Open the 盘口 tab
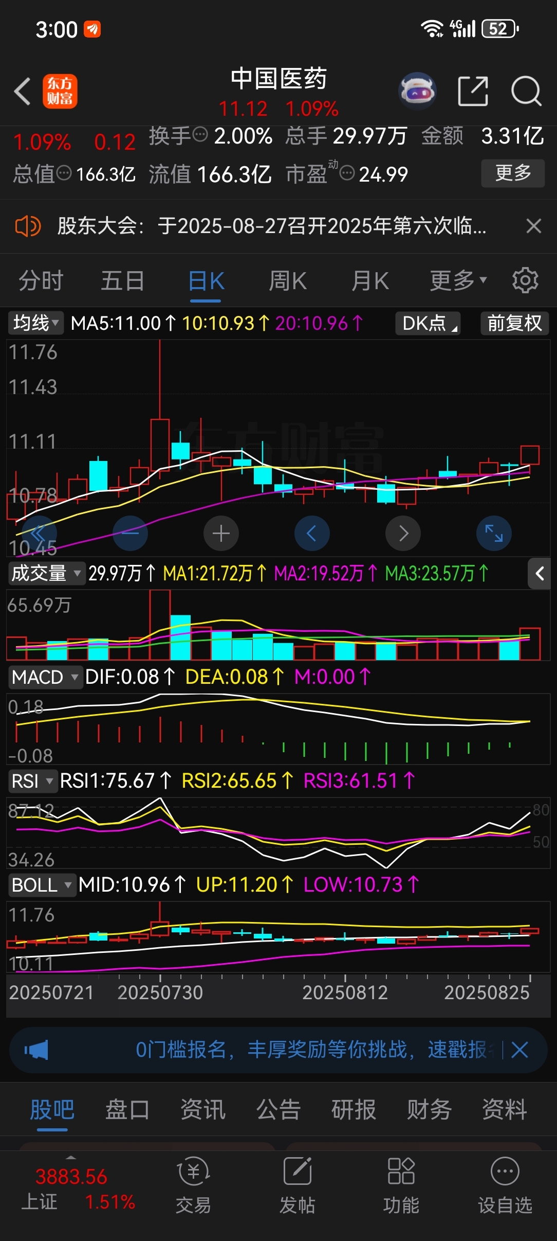 point(127,1109)
